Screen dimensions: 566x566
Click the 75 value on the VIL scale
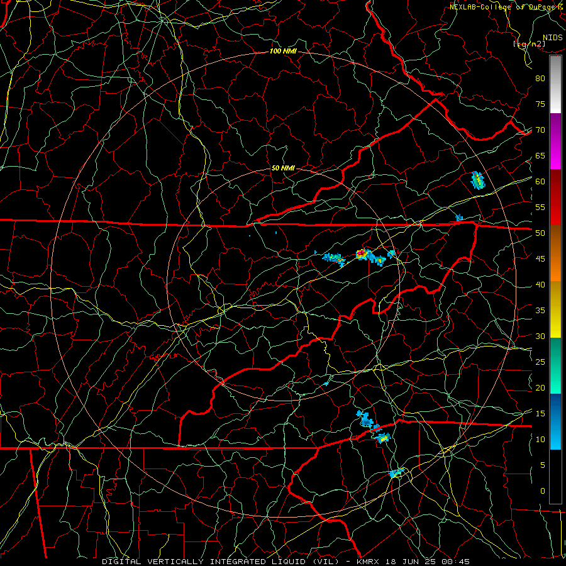point(540,104)
